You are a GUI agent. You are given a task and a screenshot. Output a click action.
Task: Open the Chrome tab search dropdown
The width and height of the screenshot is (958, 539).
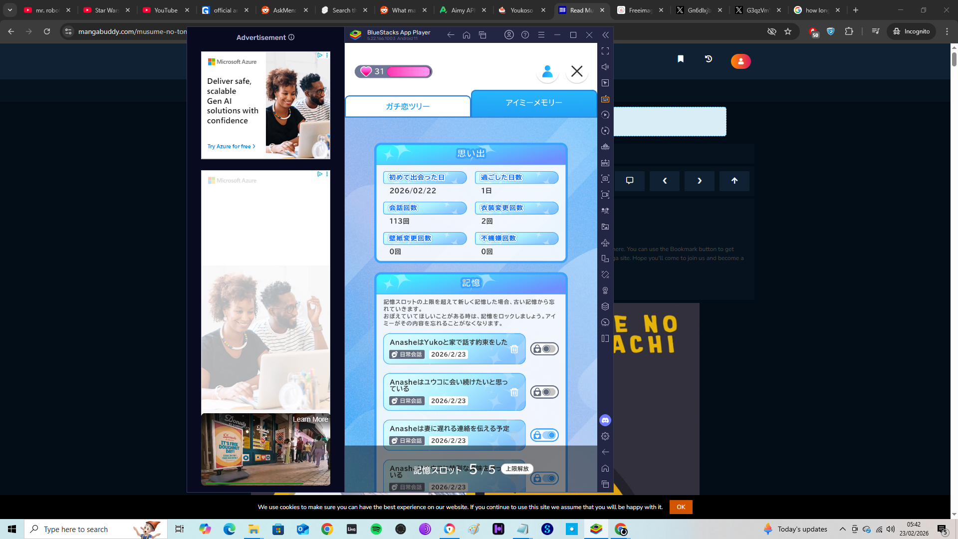(10, 10)
